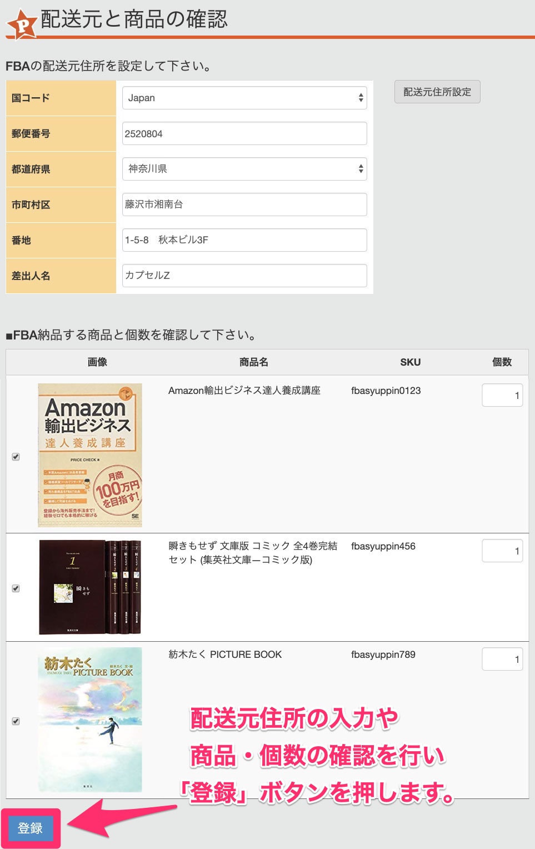Click the 都道府県 label
This screenshot has width=535, height=849.
click(x=31, y=169)
